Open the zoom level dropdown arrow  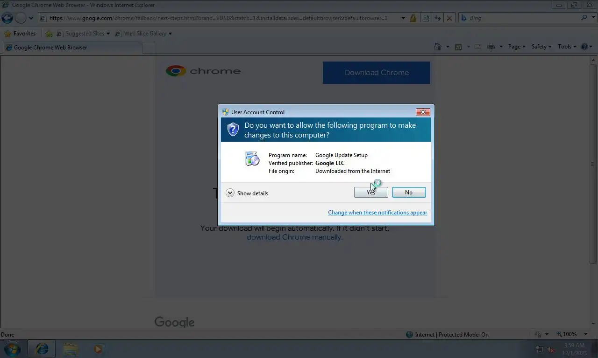pyautogui.click(x=586, y=334)
